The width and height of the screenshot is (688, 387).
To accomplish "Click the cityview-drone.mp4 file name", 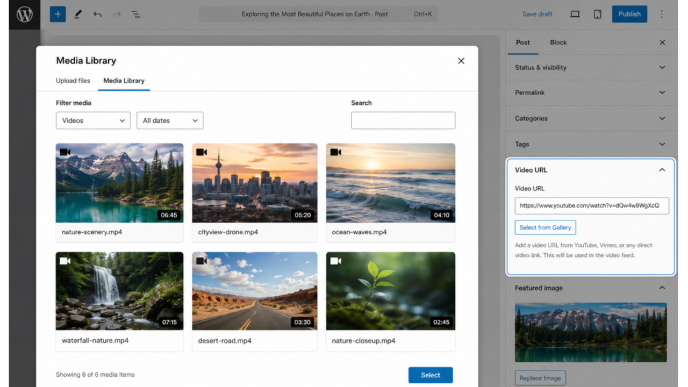I will (x=228, y=232).
